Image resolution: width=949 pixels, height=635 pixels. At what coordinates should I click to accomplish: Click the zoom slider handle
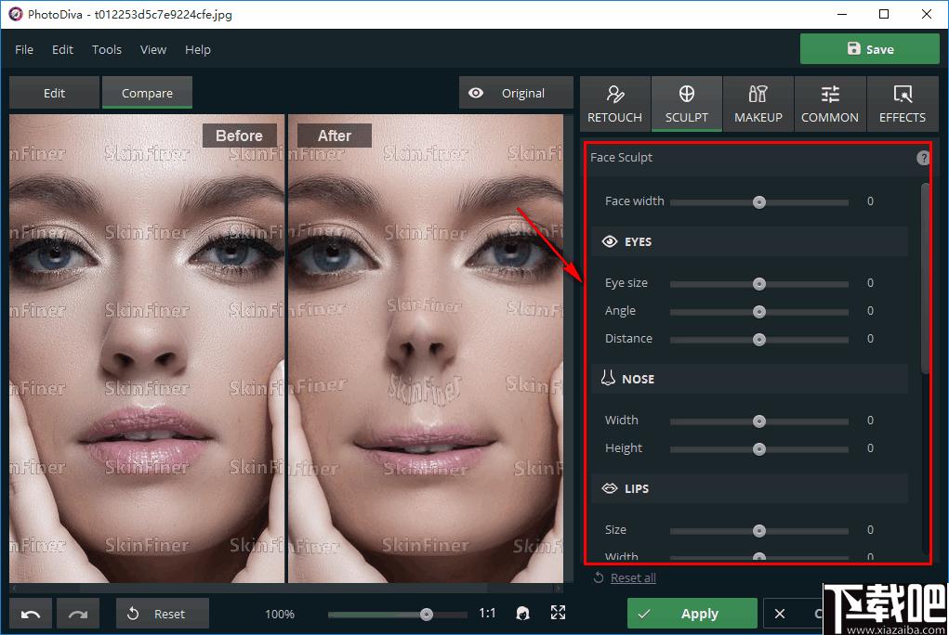tap(426, 615)
